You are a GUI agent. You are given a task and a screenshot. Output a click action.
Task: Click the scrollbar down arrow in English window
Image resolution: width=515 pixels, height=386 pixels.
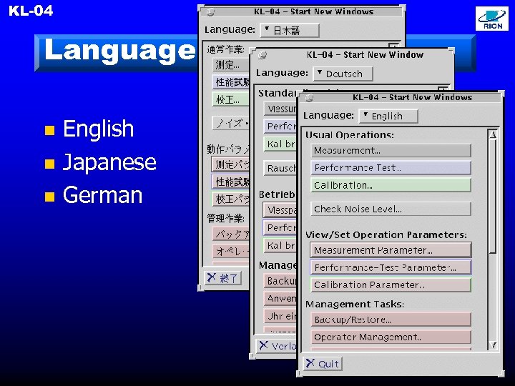pyautogui.click(x=493, y=345)
